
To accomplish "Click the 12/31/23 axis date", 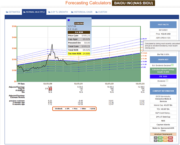I will 140,84.
